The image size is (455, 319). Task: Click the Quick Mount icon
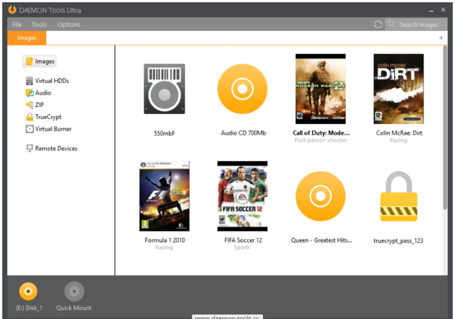click(74, 291)
